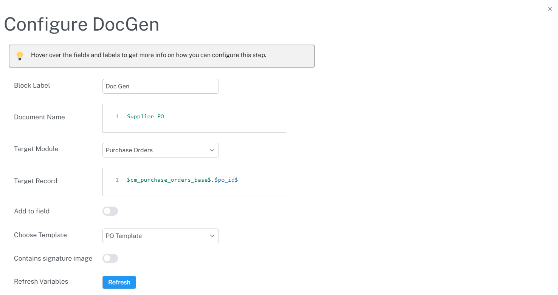Click the $po_id$ variable text

226,180
